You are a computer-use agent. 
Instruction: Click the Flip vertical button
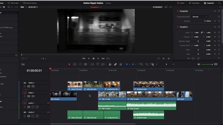198,58
